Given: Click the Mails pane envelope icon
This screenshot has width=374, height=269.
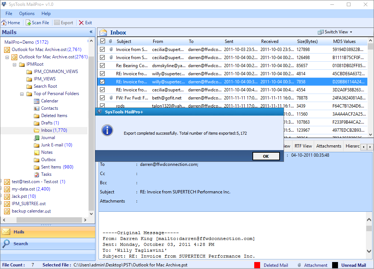Looking at the screenshot, I should pyautogui.click(x=6, y=232).
